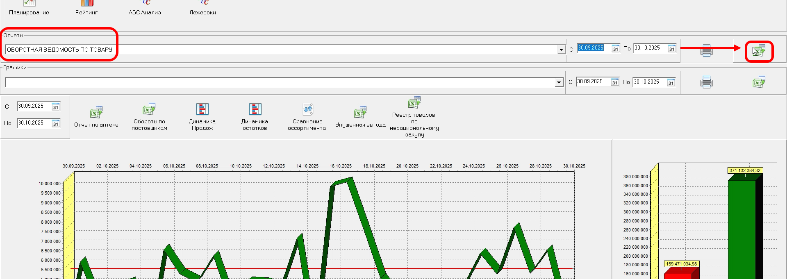Click axis date label 16.10.2025

pos(341,166)
